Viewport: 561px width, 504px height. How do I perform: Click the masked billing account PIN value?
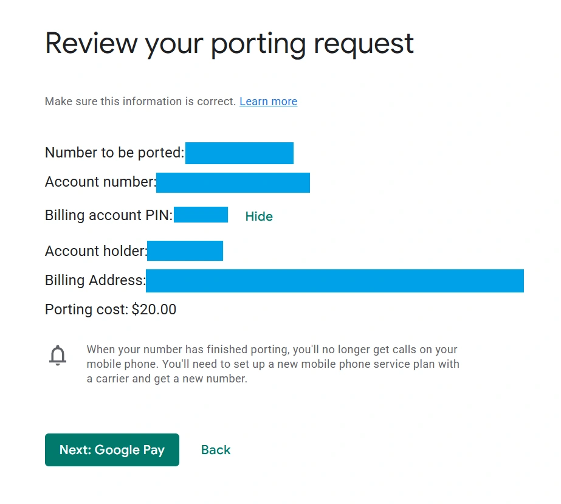[x=201, y=215]
